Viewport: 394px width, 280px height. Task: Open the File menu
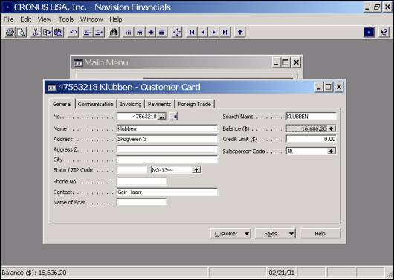8,19
